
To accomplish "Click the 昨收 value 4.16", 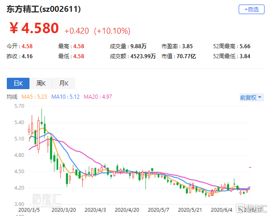I will tap(27, 56).
